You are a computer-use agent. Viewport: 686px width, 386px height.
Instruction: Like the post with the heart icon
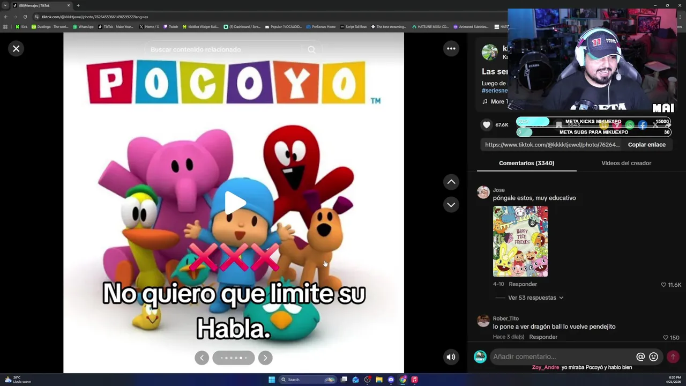pos(487,125)
